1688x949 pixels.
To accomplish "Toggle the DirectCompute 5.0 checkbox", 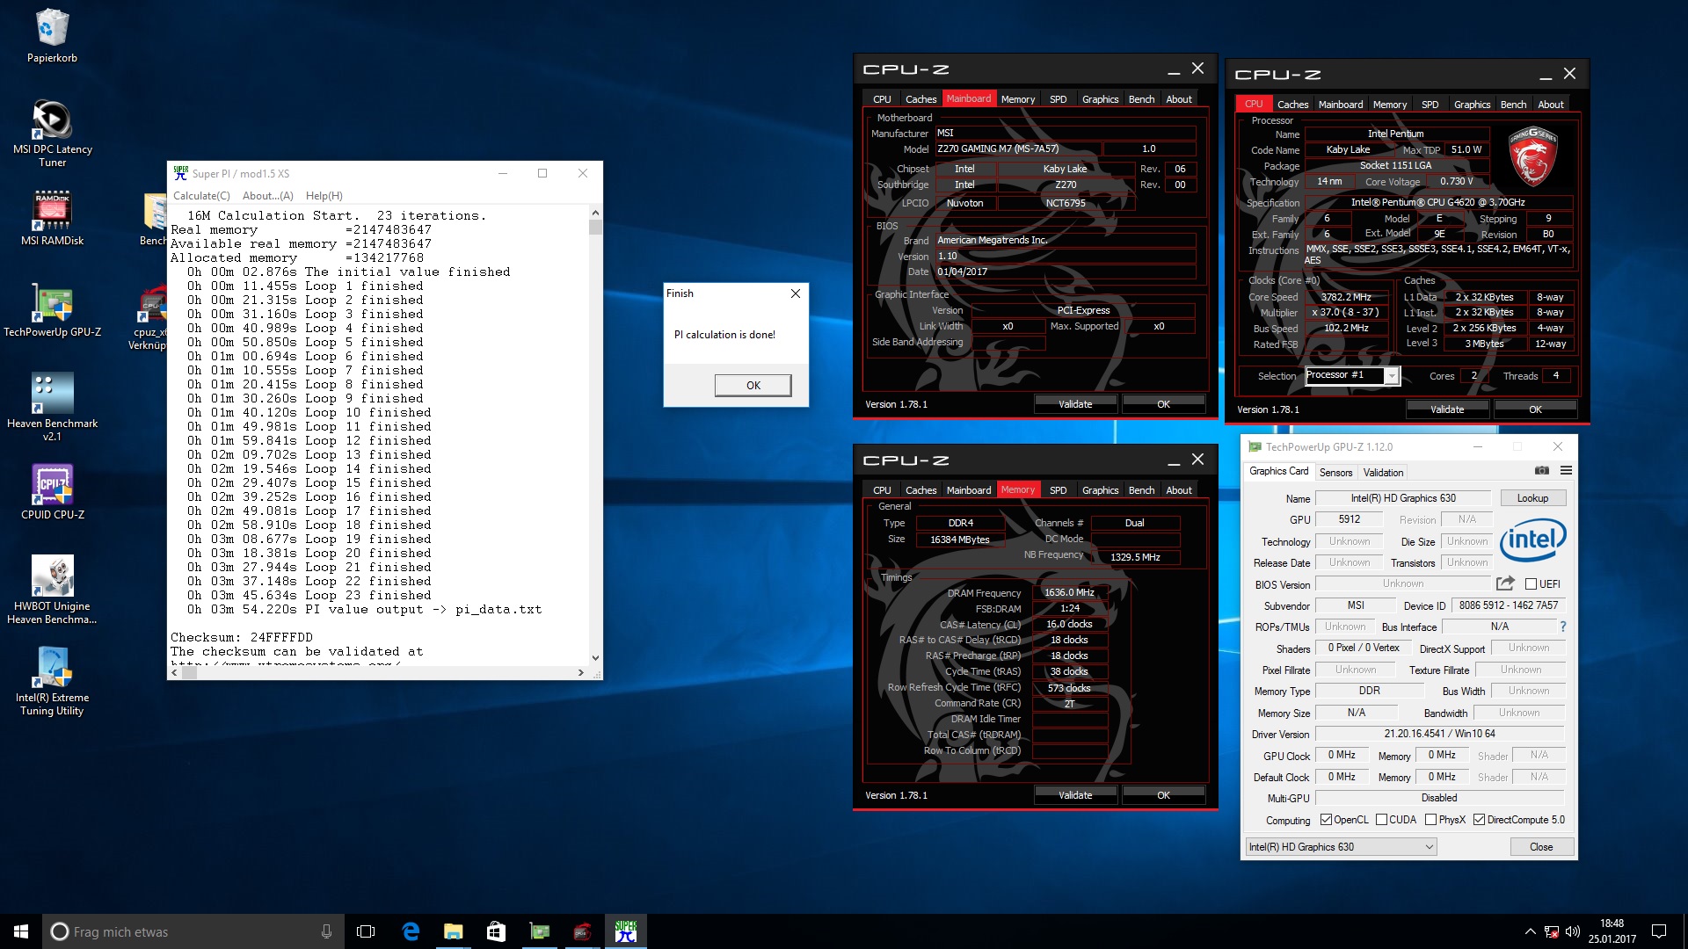I will [x=1479, y=820].
